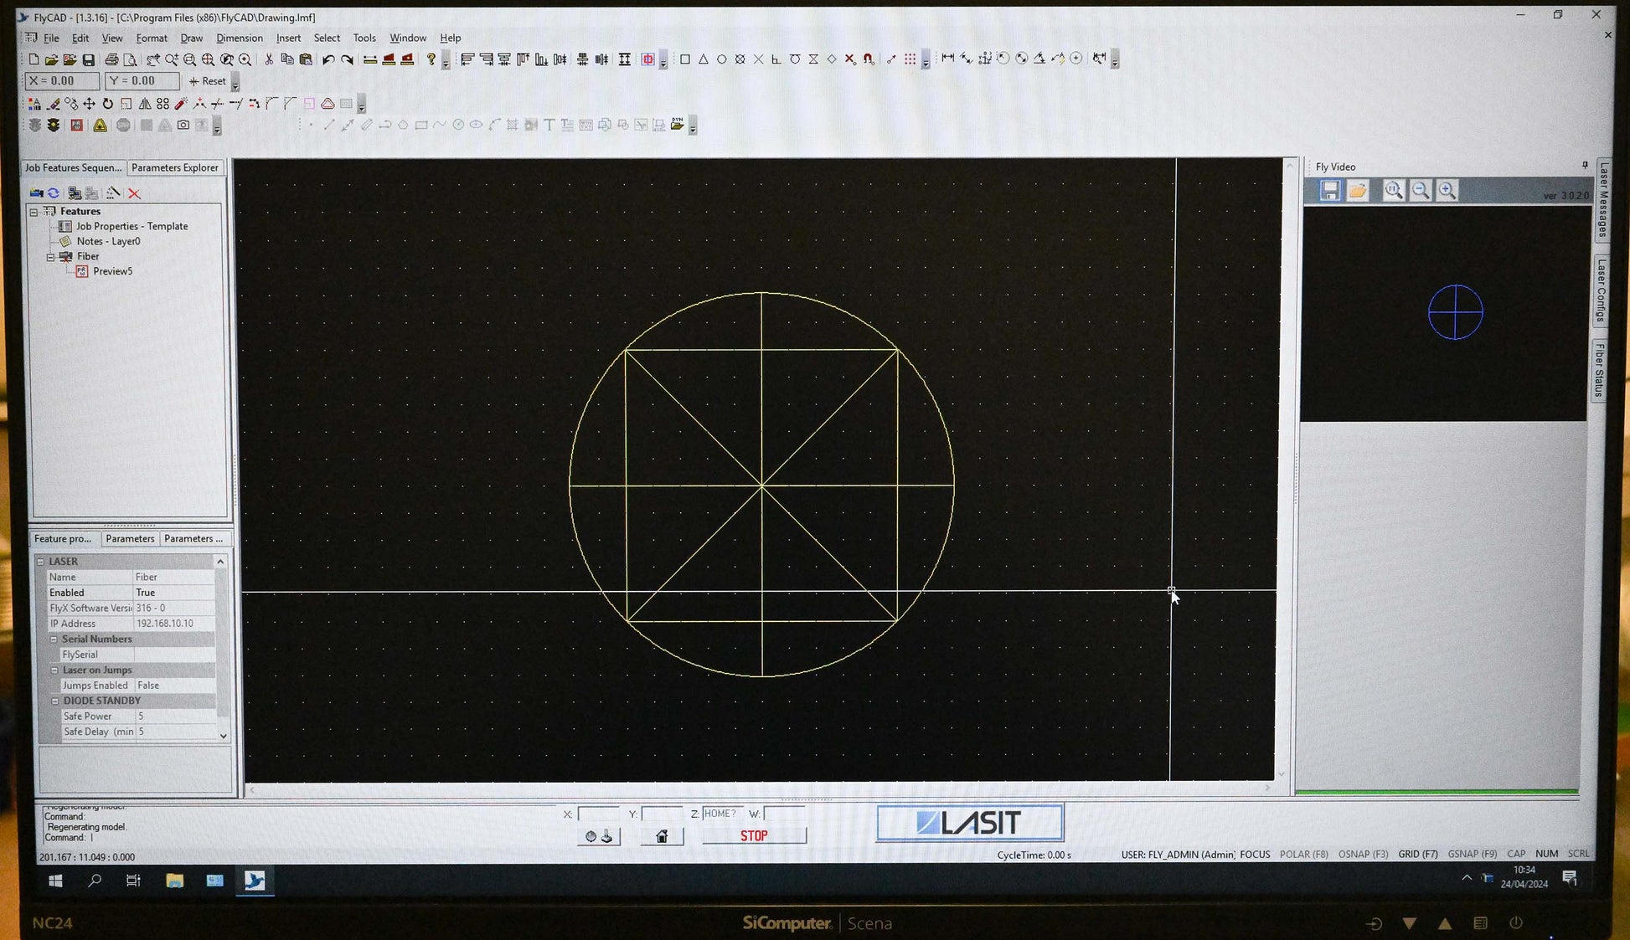Open the Draw menu

coord(192,38)
